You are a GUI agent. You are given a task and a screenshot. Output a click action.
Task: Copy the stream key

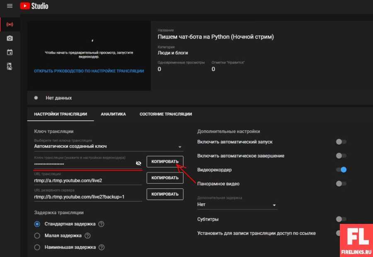point(165,161)
